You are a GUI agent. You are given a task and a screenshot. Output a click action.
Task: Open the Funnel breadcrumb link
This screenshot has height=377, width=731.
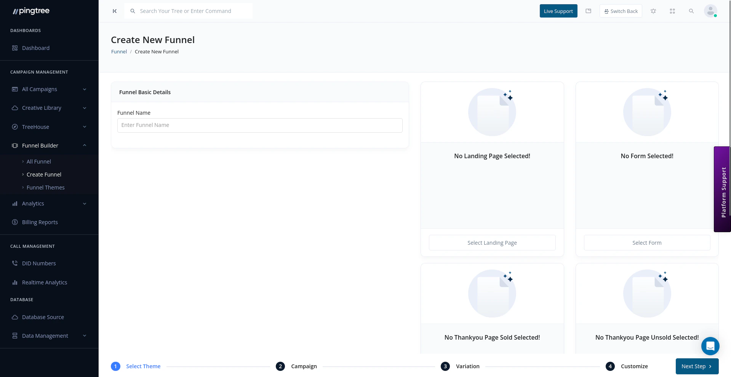tap(119, 51)
